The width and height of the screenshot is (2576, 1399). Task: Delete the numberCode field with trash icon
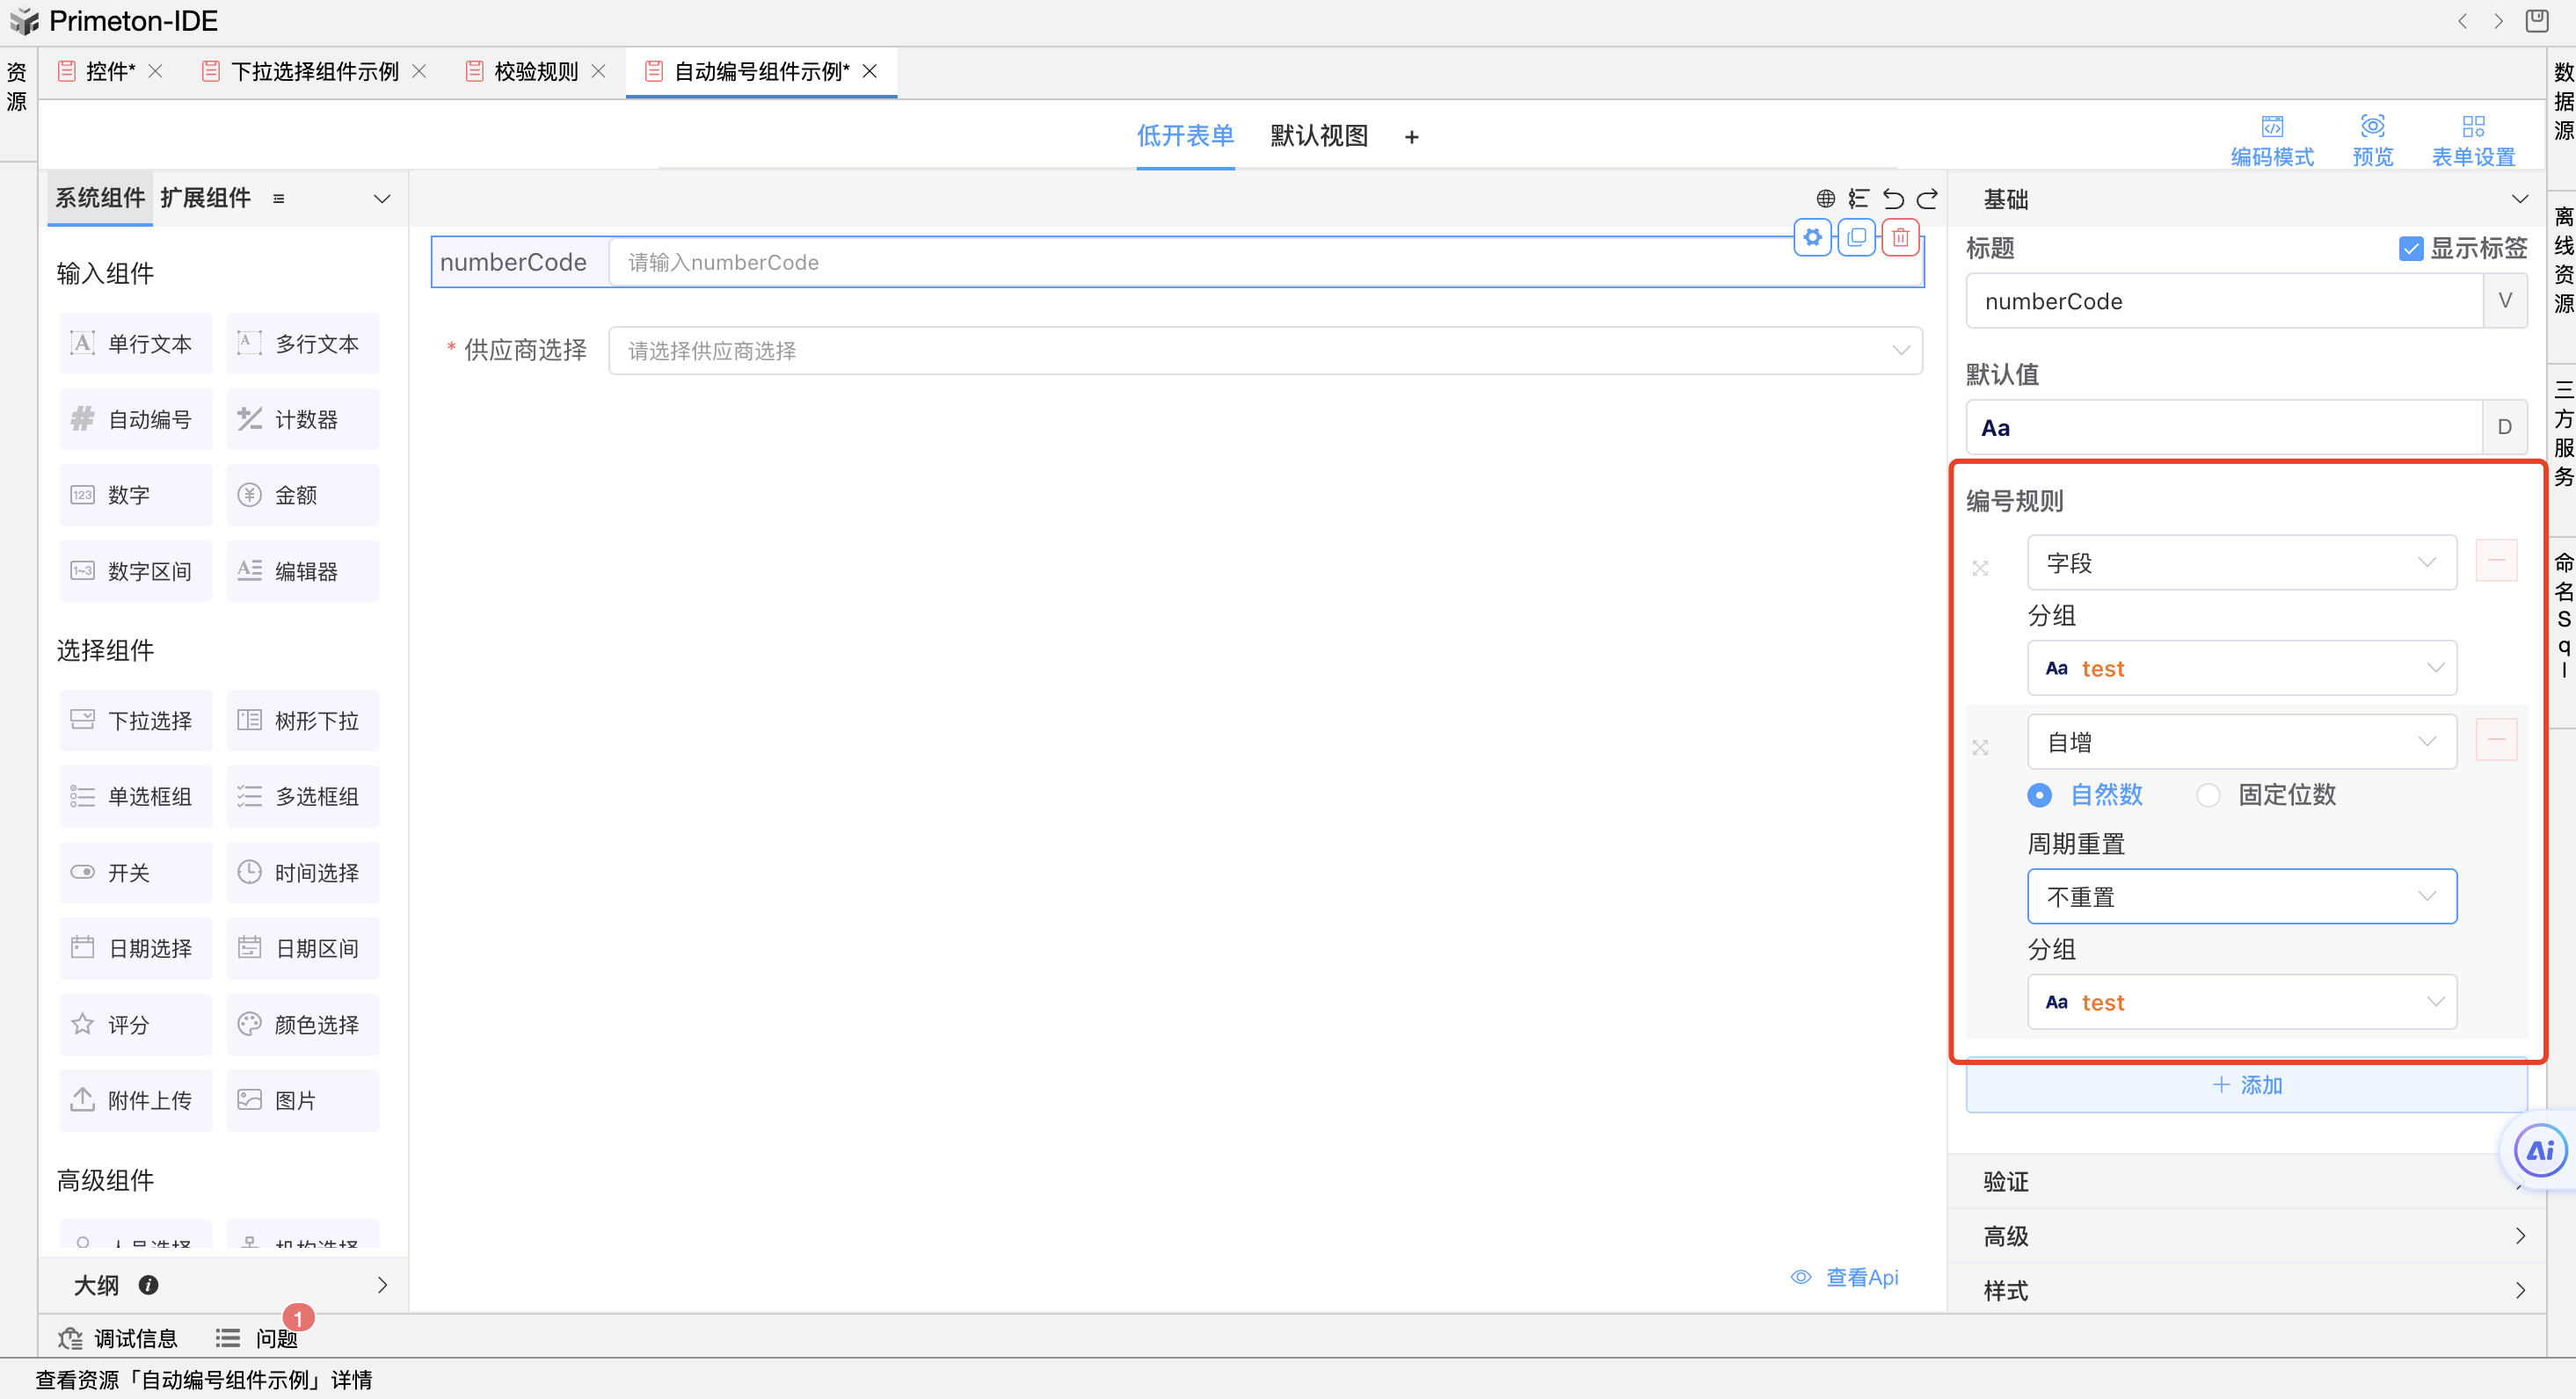pos(1900,238)
